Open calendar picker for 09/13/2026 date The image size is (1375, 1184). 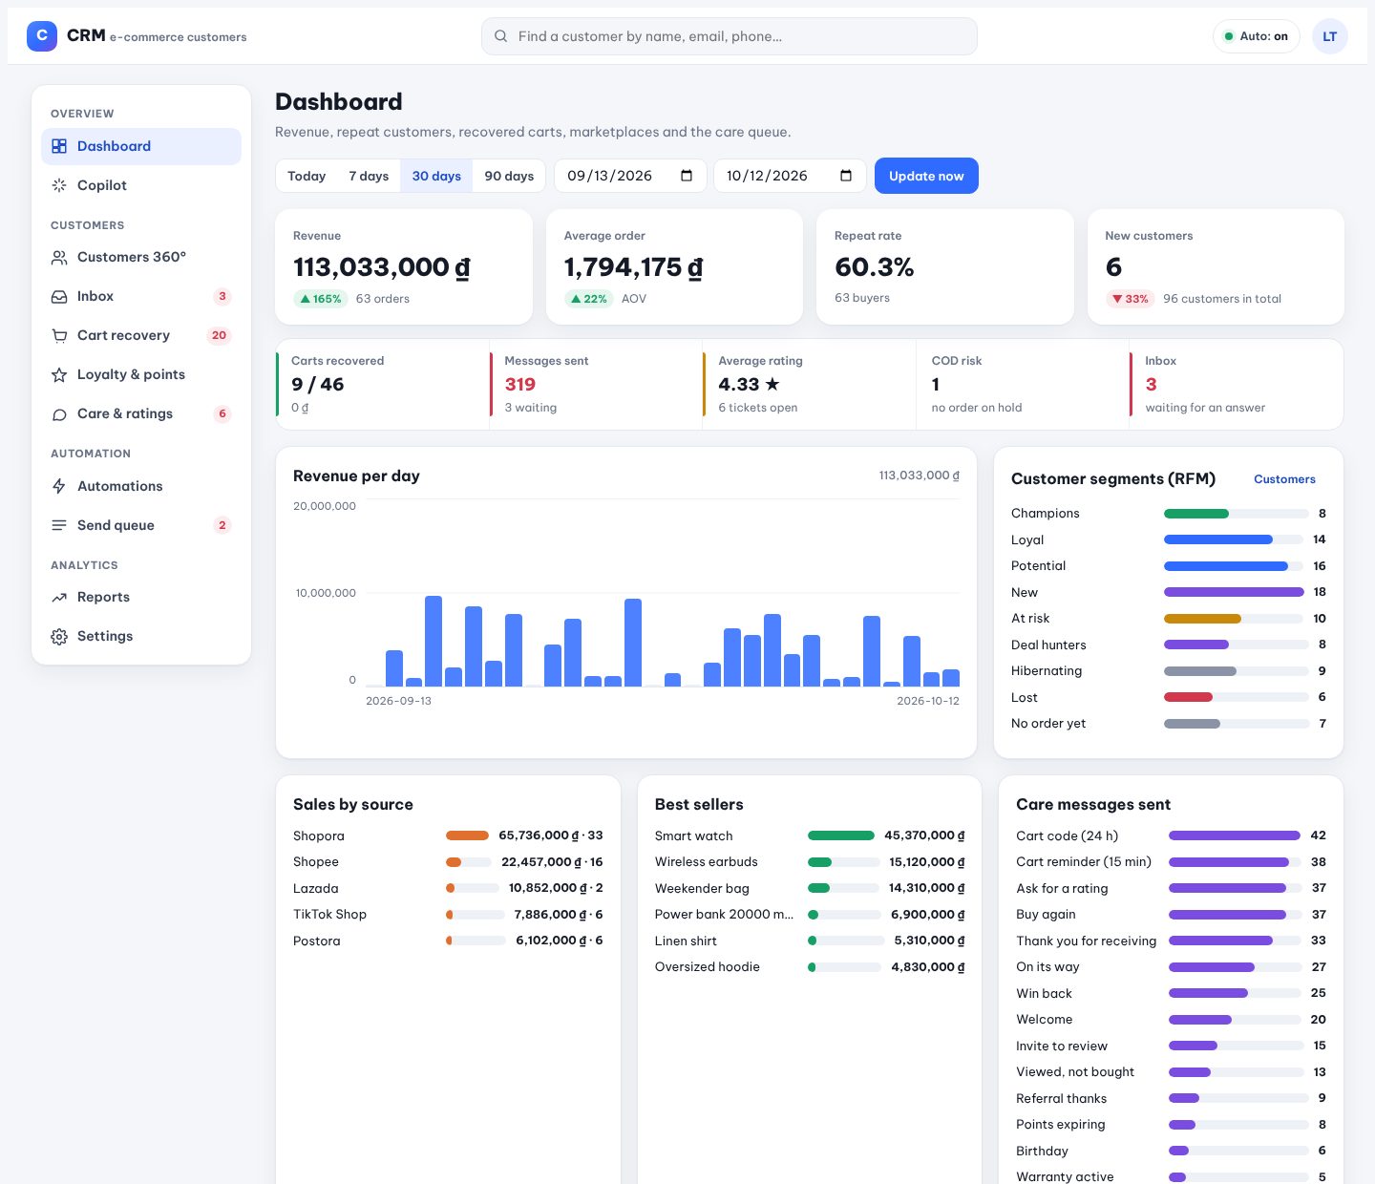click(687, 176)
